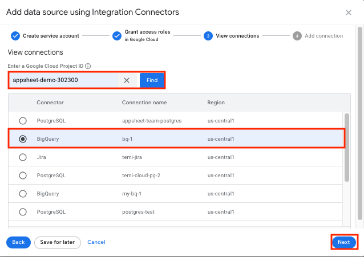This screenshot has width=364, height=257.
Task: Click the Create service account step checkmark
Action: tap(15, 36)
